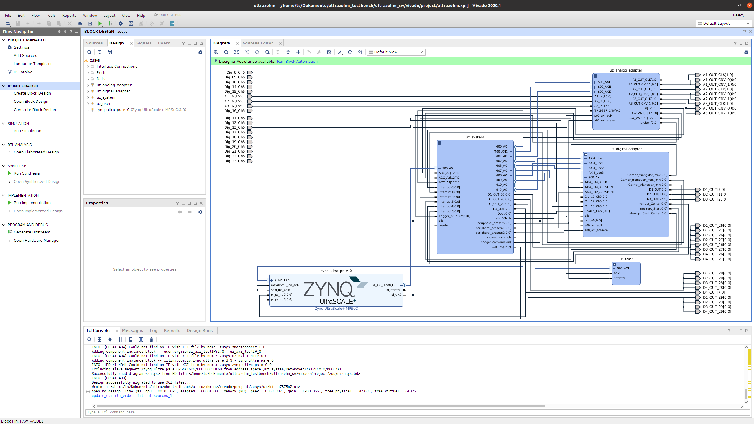Toggle pause output in Tcl Console
754x424 pixels.
tap(120, 339)
